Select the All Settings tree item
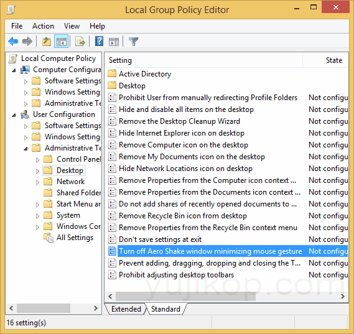 point(75,238)
